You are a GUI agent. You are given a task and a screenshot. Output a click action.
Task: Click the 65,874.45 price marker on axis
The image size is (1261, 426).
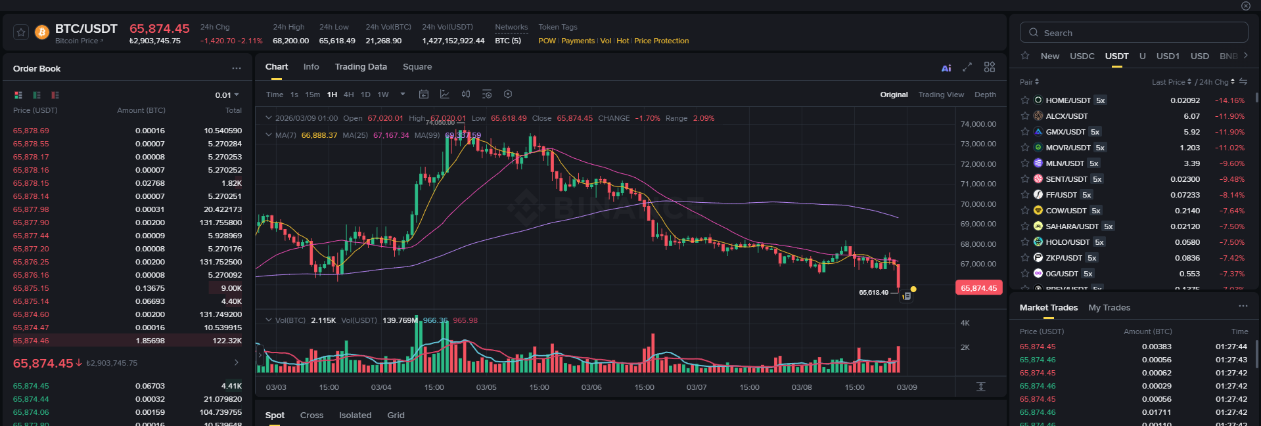(978, 288)
